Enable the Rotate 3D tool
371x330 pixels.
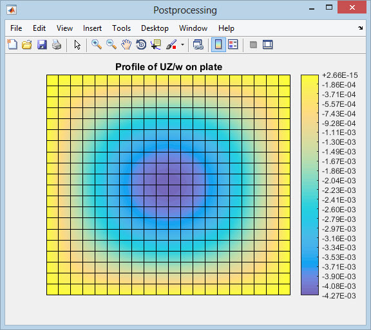pos(141,44)
